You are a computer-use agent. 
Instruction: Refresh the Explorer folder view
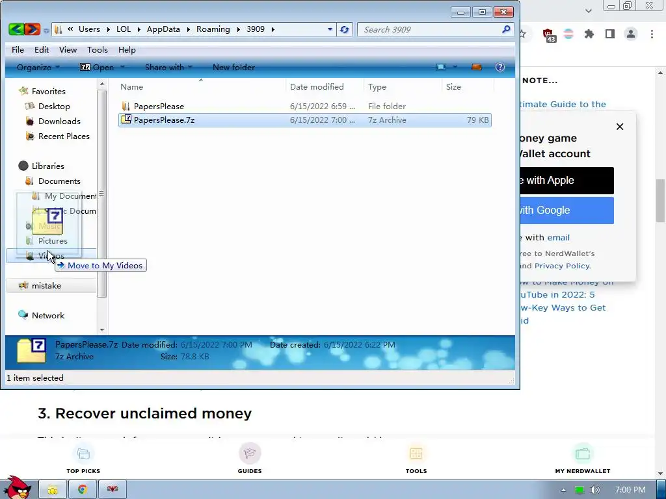tap(345, 29)
